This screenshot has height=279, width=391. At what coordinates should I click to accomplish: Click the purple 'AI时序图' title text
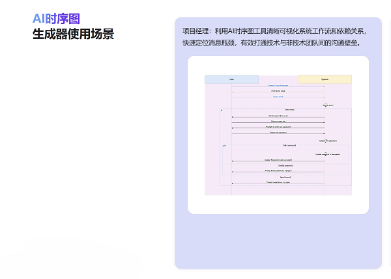coord(56,20)
